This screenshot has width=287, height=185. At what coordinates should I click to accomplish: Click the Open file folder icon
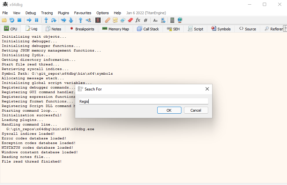coord(4,20)
